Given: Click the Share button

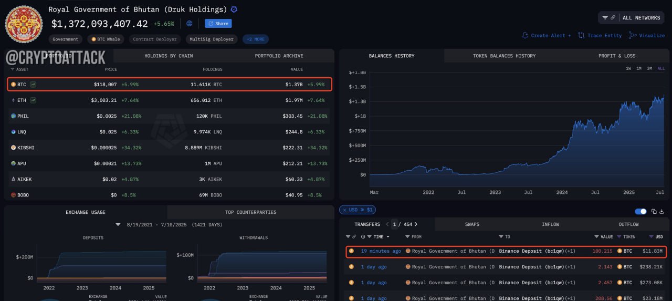Looking at the screenshot, I should pyautogui.click(x=218, y=24).
